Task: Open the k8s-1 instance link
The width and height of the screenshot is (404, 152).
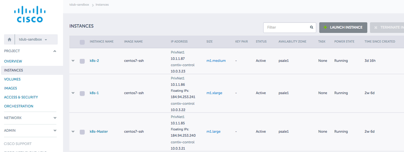Action: [x=94, y=93]
